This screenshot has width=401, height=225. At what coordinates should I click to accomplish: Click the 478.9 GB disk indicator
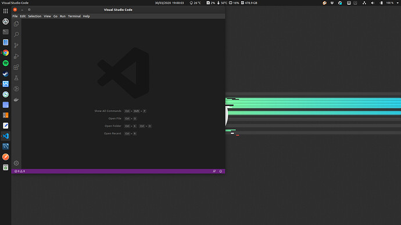coord(249,3)
